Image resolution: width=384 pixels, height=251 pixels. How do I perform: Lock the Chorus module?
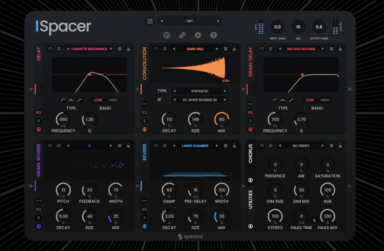tap(340, 145)
